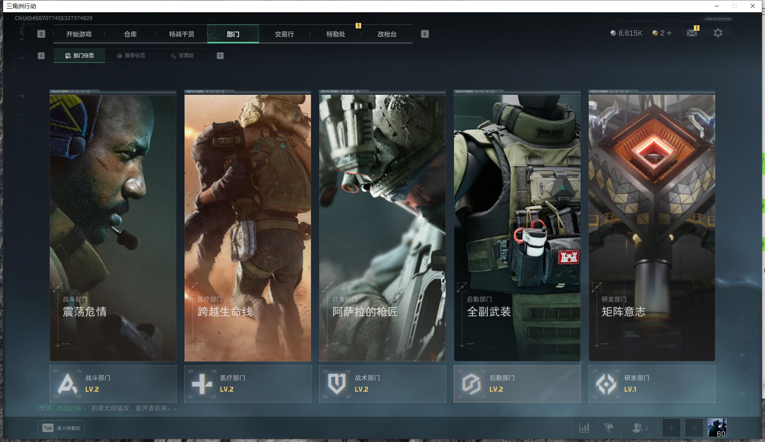Open the 交易行 tab
Screen dimensions: 765x442
click(x=284, y=34)
